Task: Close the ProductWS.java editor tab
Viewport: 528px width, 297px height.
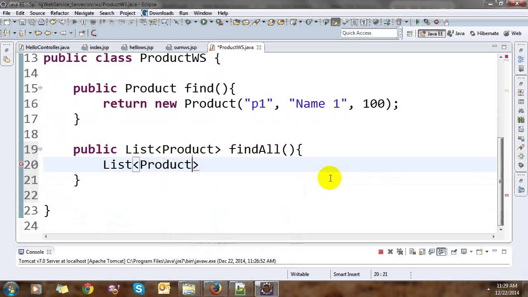Action: coord(259,47)
